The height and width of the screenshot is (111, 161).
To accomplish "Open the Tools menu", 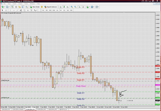I will 26,4.
